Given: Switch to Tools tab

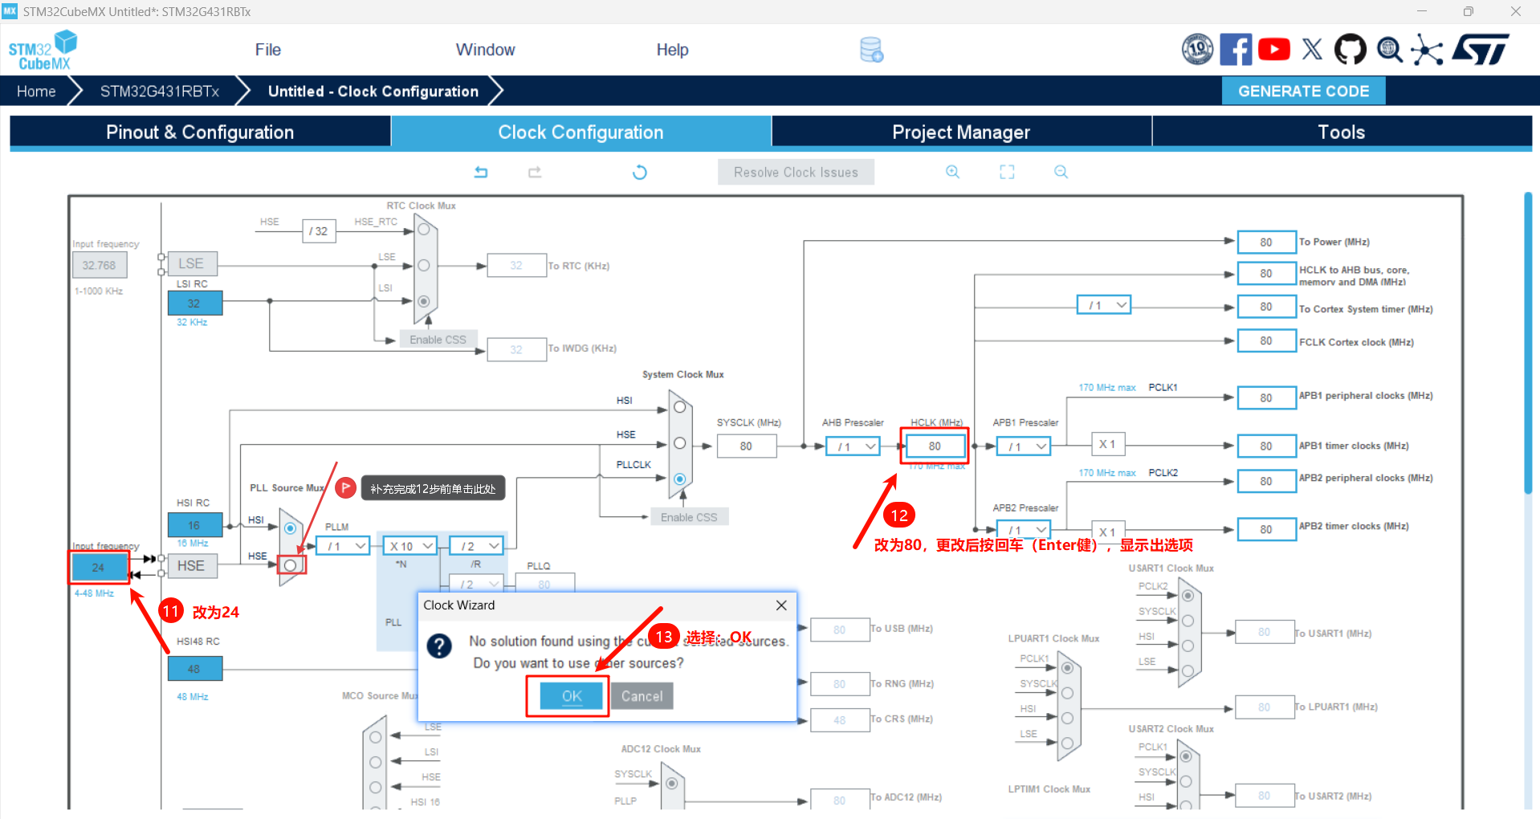Looking at the screenshot, I should click(x=1342, y=132).
